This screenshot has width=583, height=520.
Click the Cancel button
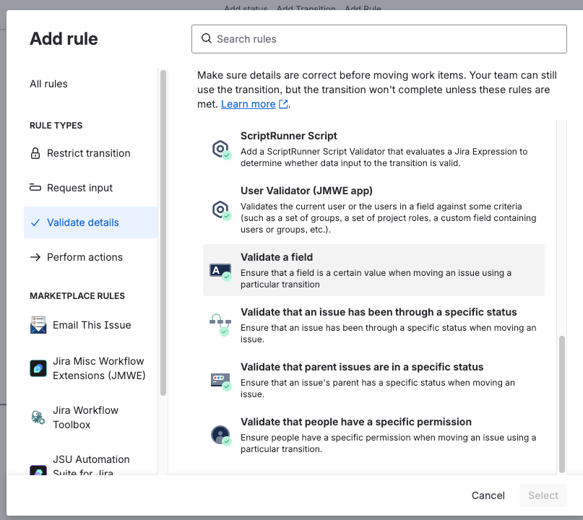click(488, 495)
